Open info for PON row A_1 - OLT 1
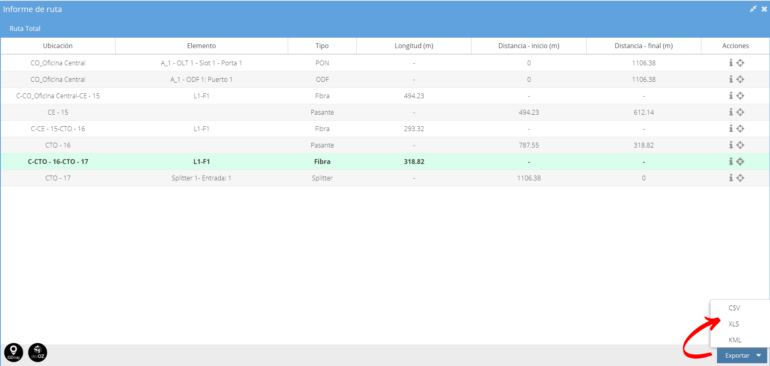 pyautogui.click(x=731, y=63)
